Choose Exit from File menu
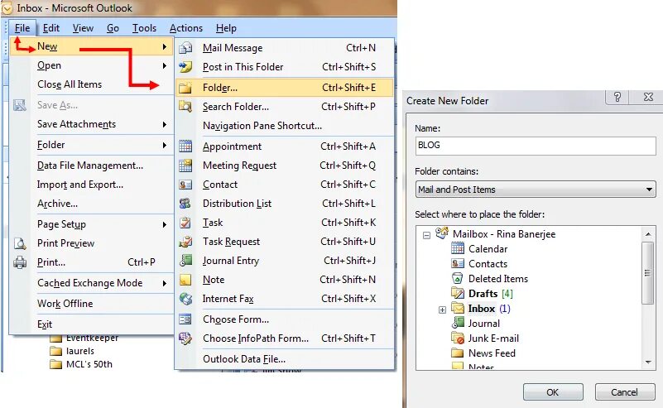 (x=45, y=324)
